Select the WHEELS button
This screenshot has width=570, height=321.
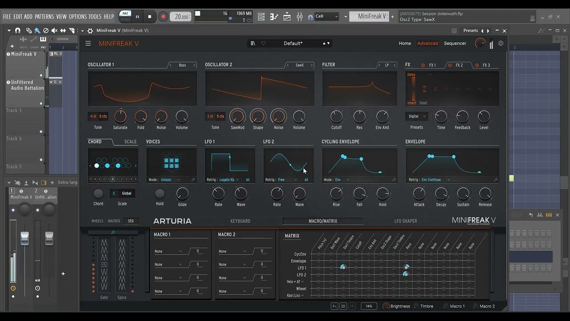click(x=97, y=221)
